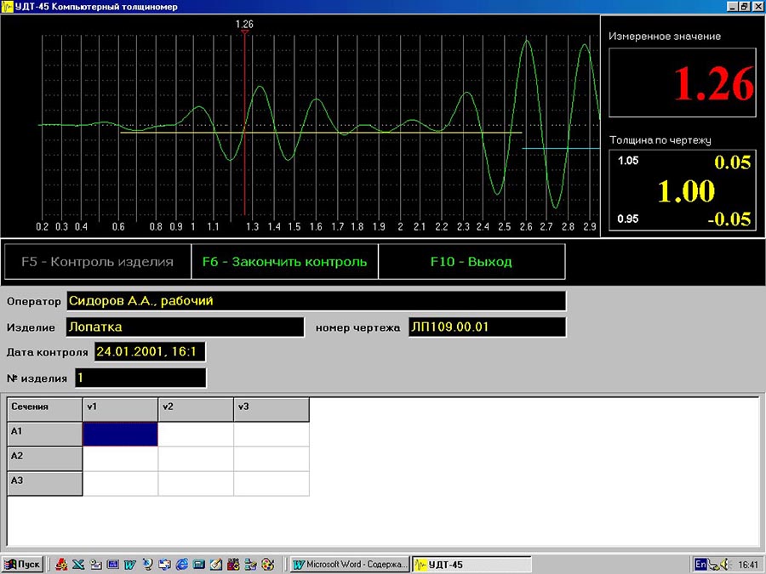Select the УДТ-45 taskbar button
Image resolution: width=766 pixels, height=574 pixels.
pos(472,565)
